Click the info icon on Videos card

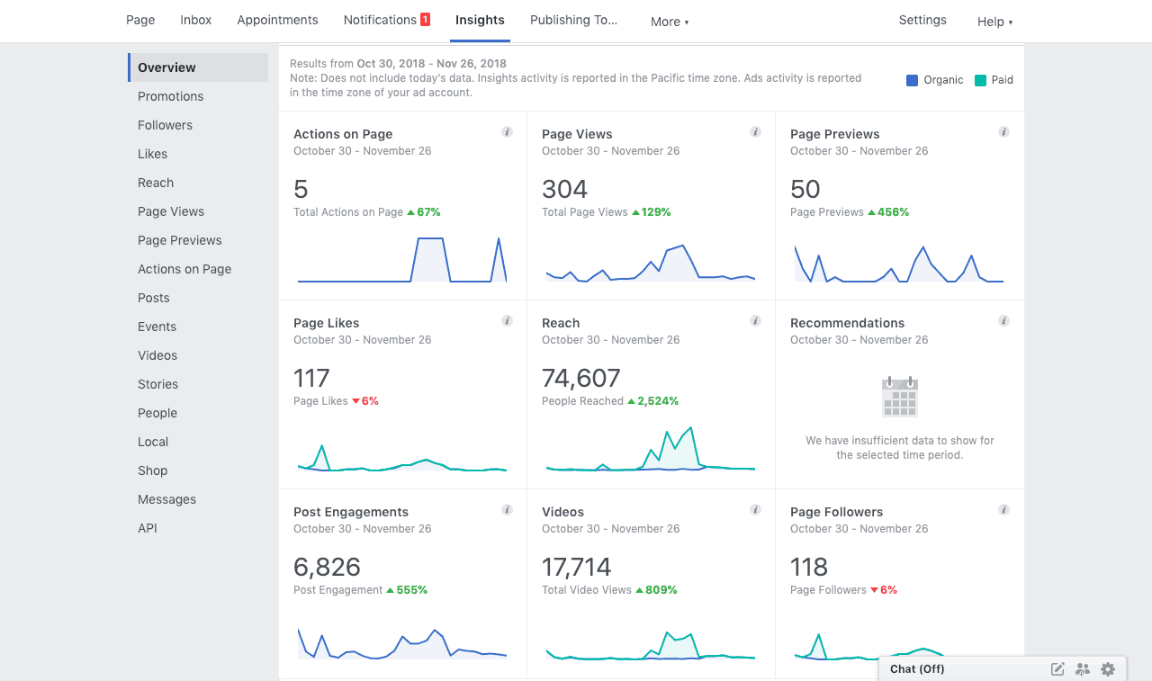pyautogui.click(x=755, y=510)
